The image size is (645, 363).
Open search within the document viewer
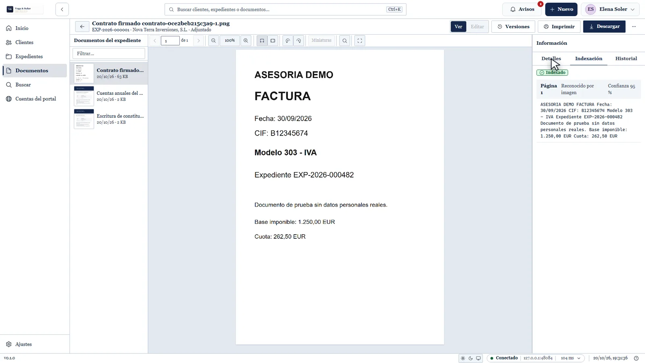click(x=345, y=41)
